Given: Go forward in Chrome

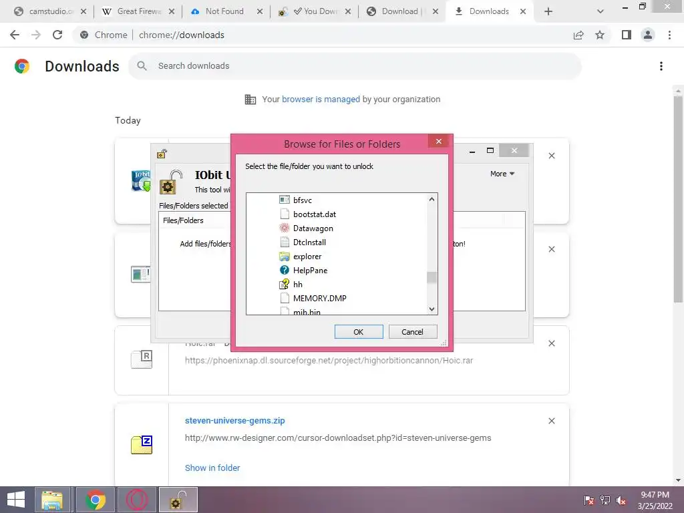Looking at the screenshot, I should pos(36,35).
